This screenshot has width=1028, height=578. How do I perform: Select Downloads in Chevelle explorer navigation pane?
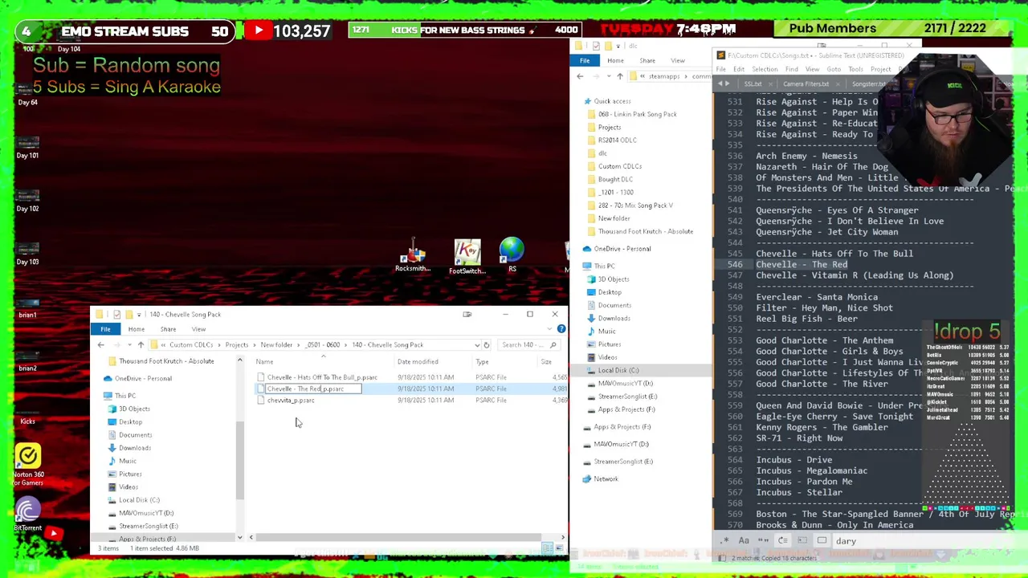pos(134,448)
